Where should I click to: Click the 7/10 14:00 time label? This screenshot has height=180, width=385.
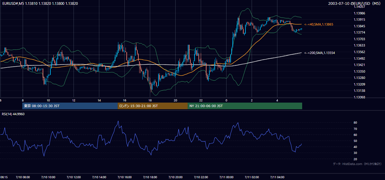99,177
